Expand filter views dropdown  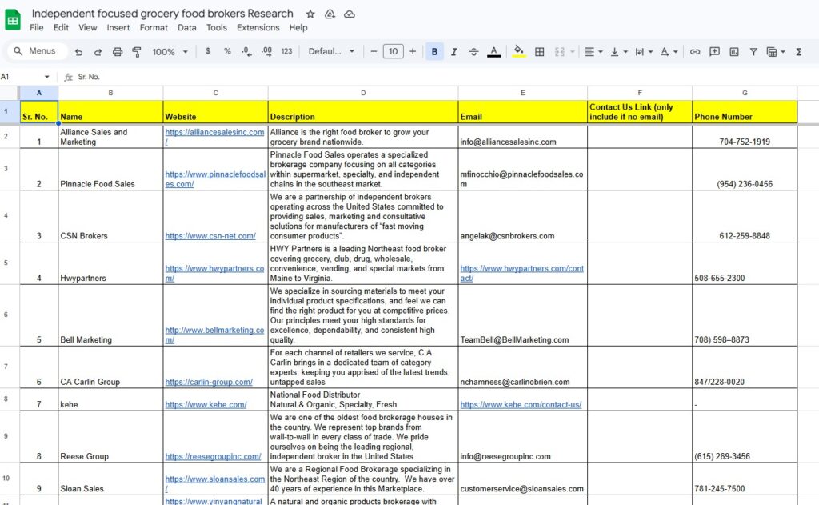(x=783, y=52)
